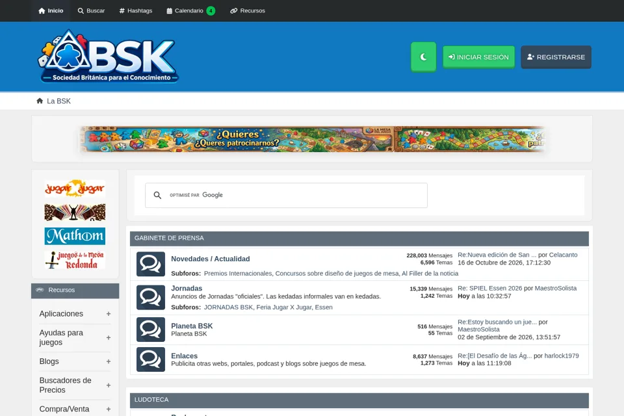Click the La BSK breadcrumb link
The image size is (624, 416).
click(x=58, y=101)
